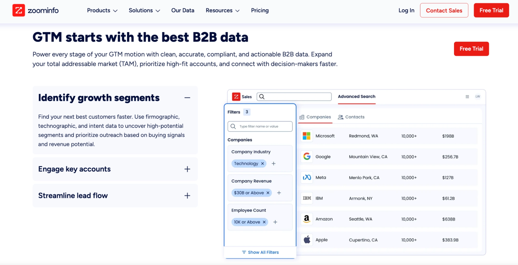
Task: Open the LW user avatar
Action: pos(478,96)
